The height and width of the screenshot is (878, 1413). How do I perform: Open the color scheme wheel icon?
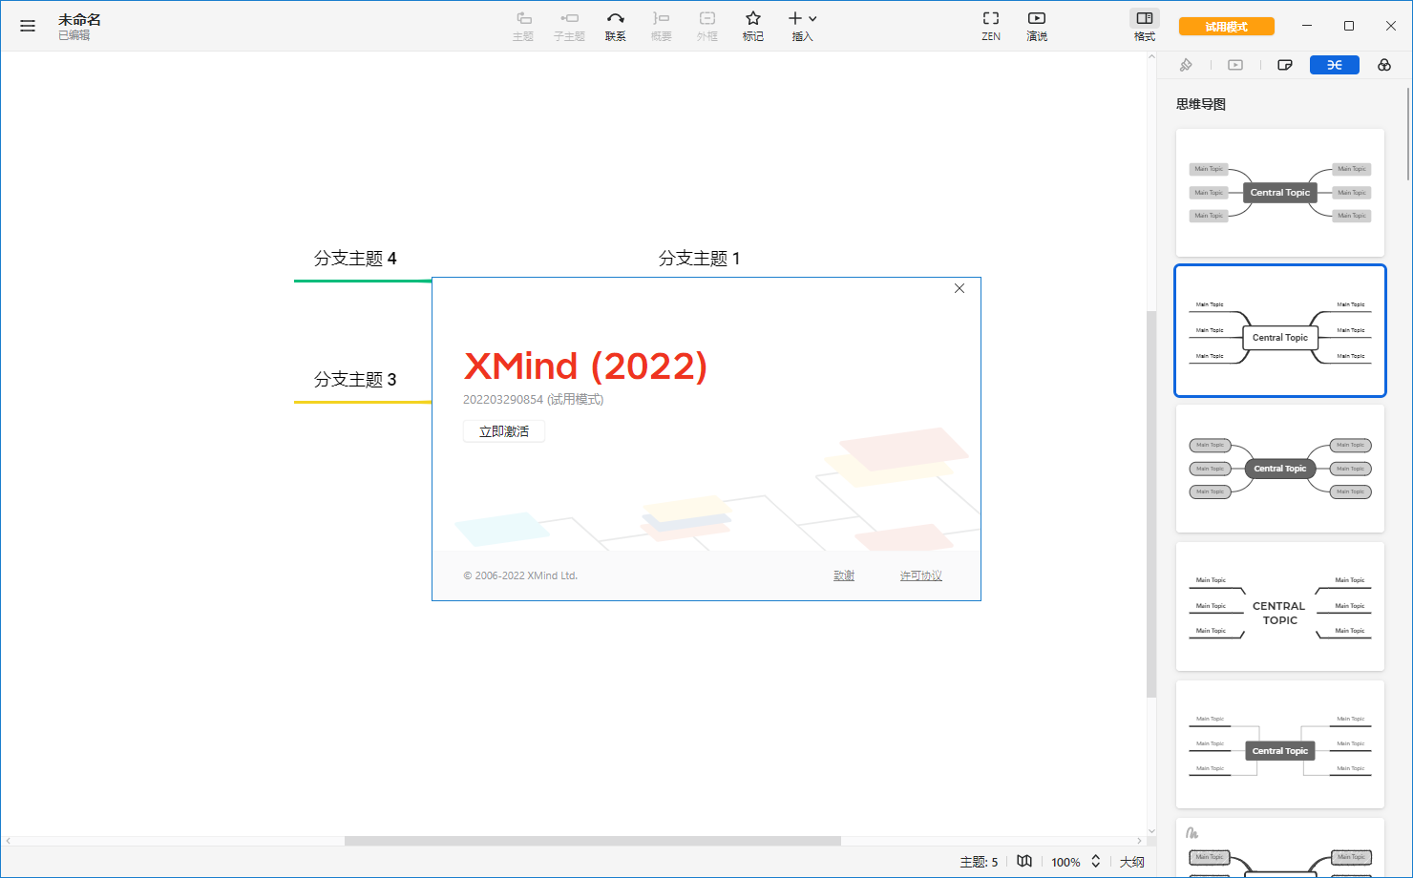pyautogui.click(x=1384, y=64)
